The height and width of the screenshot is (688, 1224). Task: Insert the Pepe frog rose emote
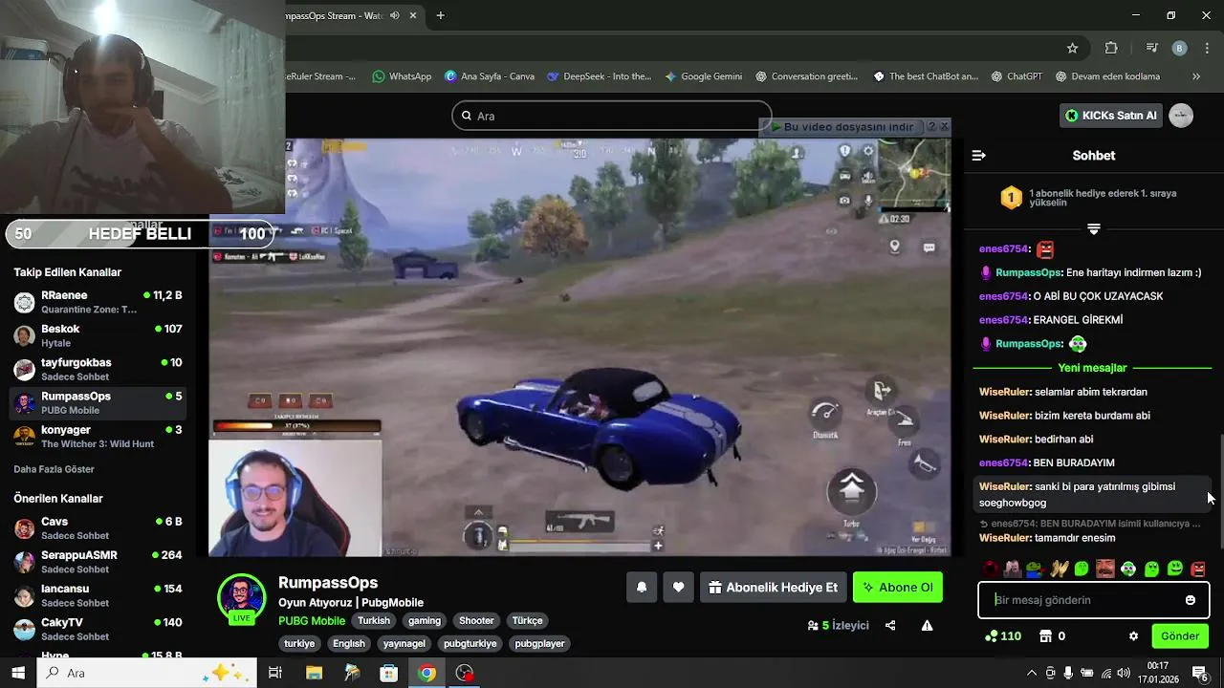point(1036,569)
